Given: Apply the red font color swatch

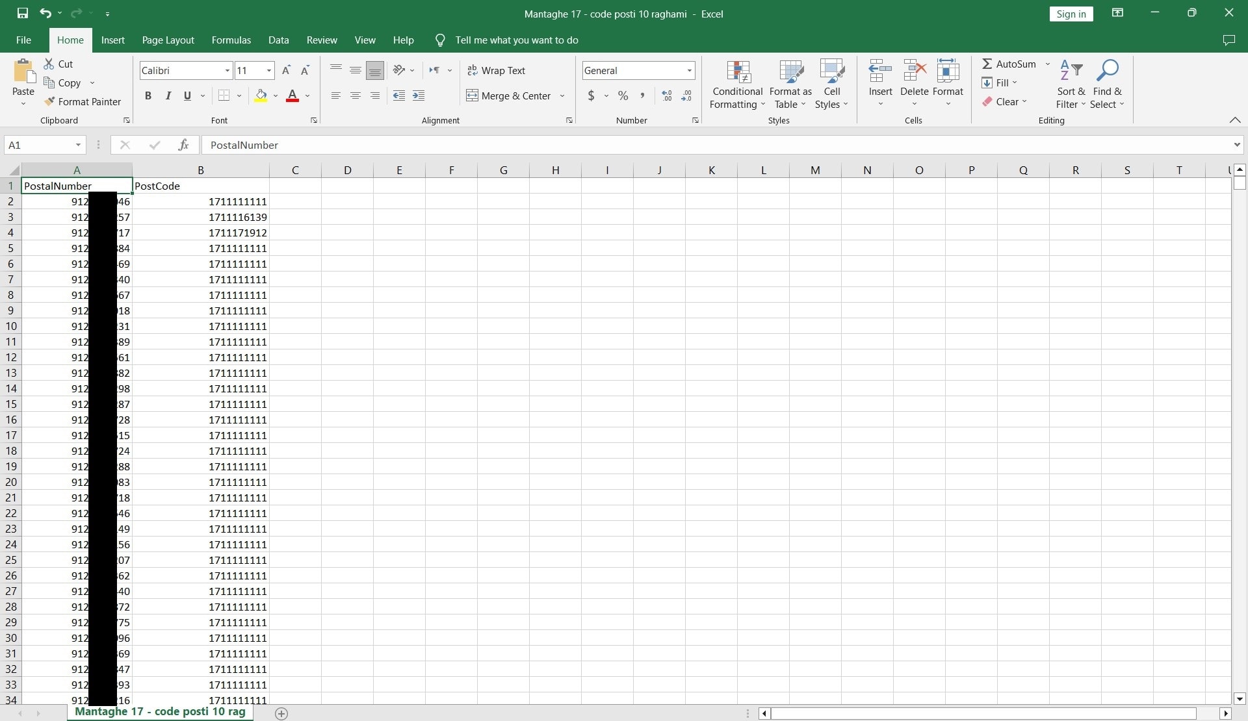Looking at the screenshot, I should point(292,95).
